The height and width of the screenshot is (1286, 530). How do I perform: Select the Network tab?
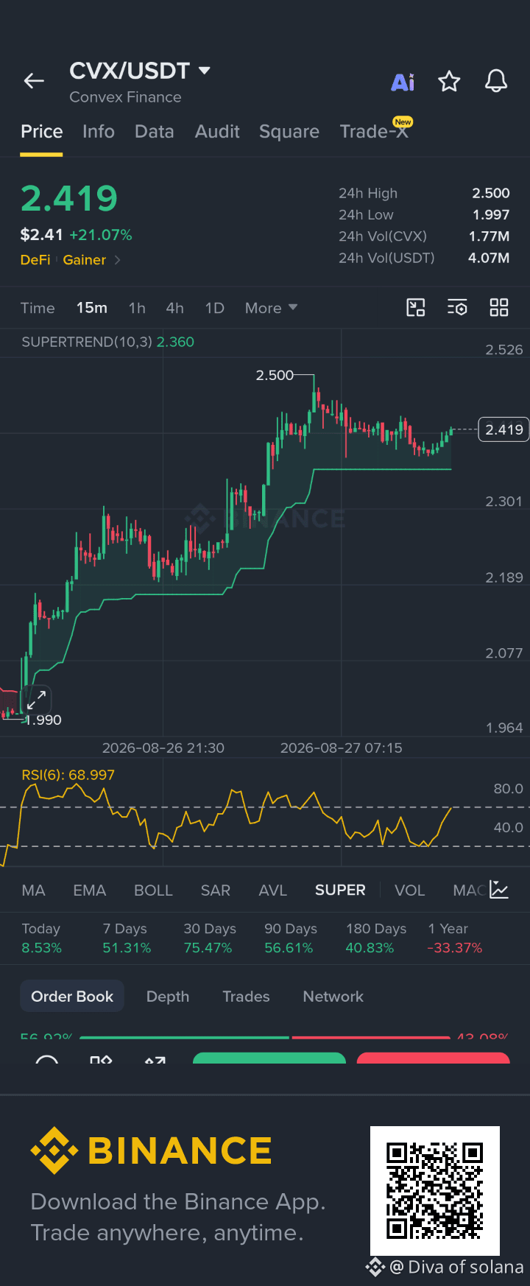(333, 997)
